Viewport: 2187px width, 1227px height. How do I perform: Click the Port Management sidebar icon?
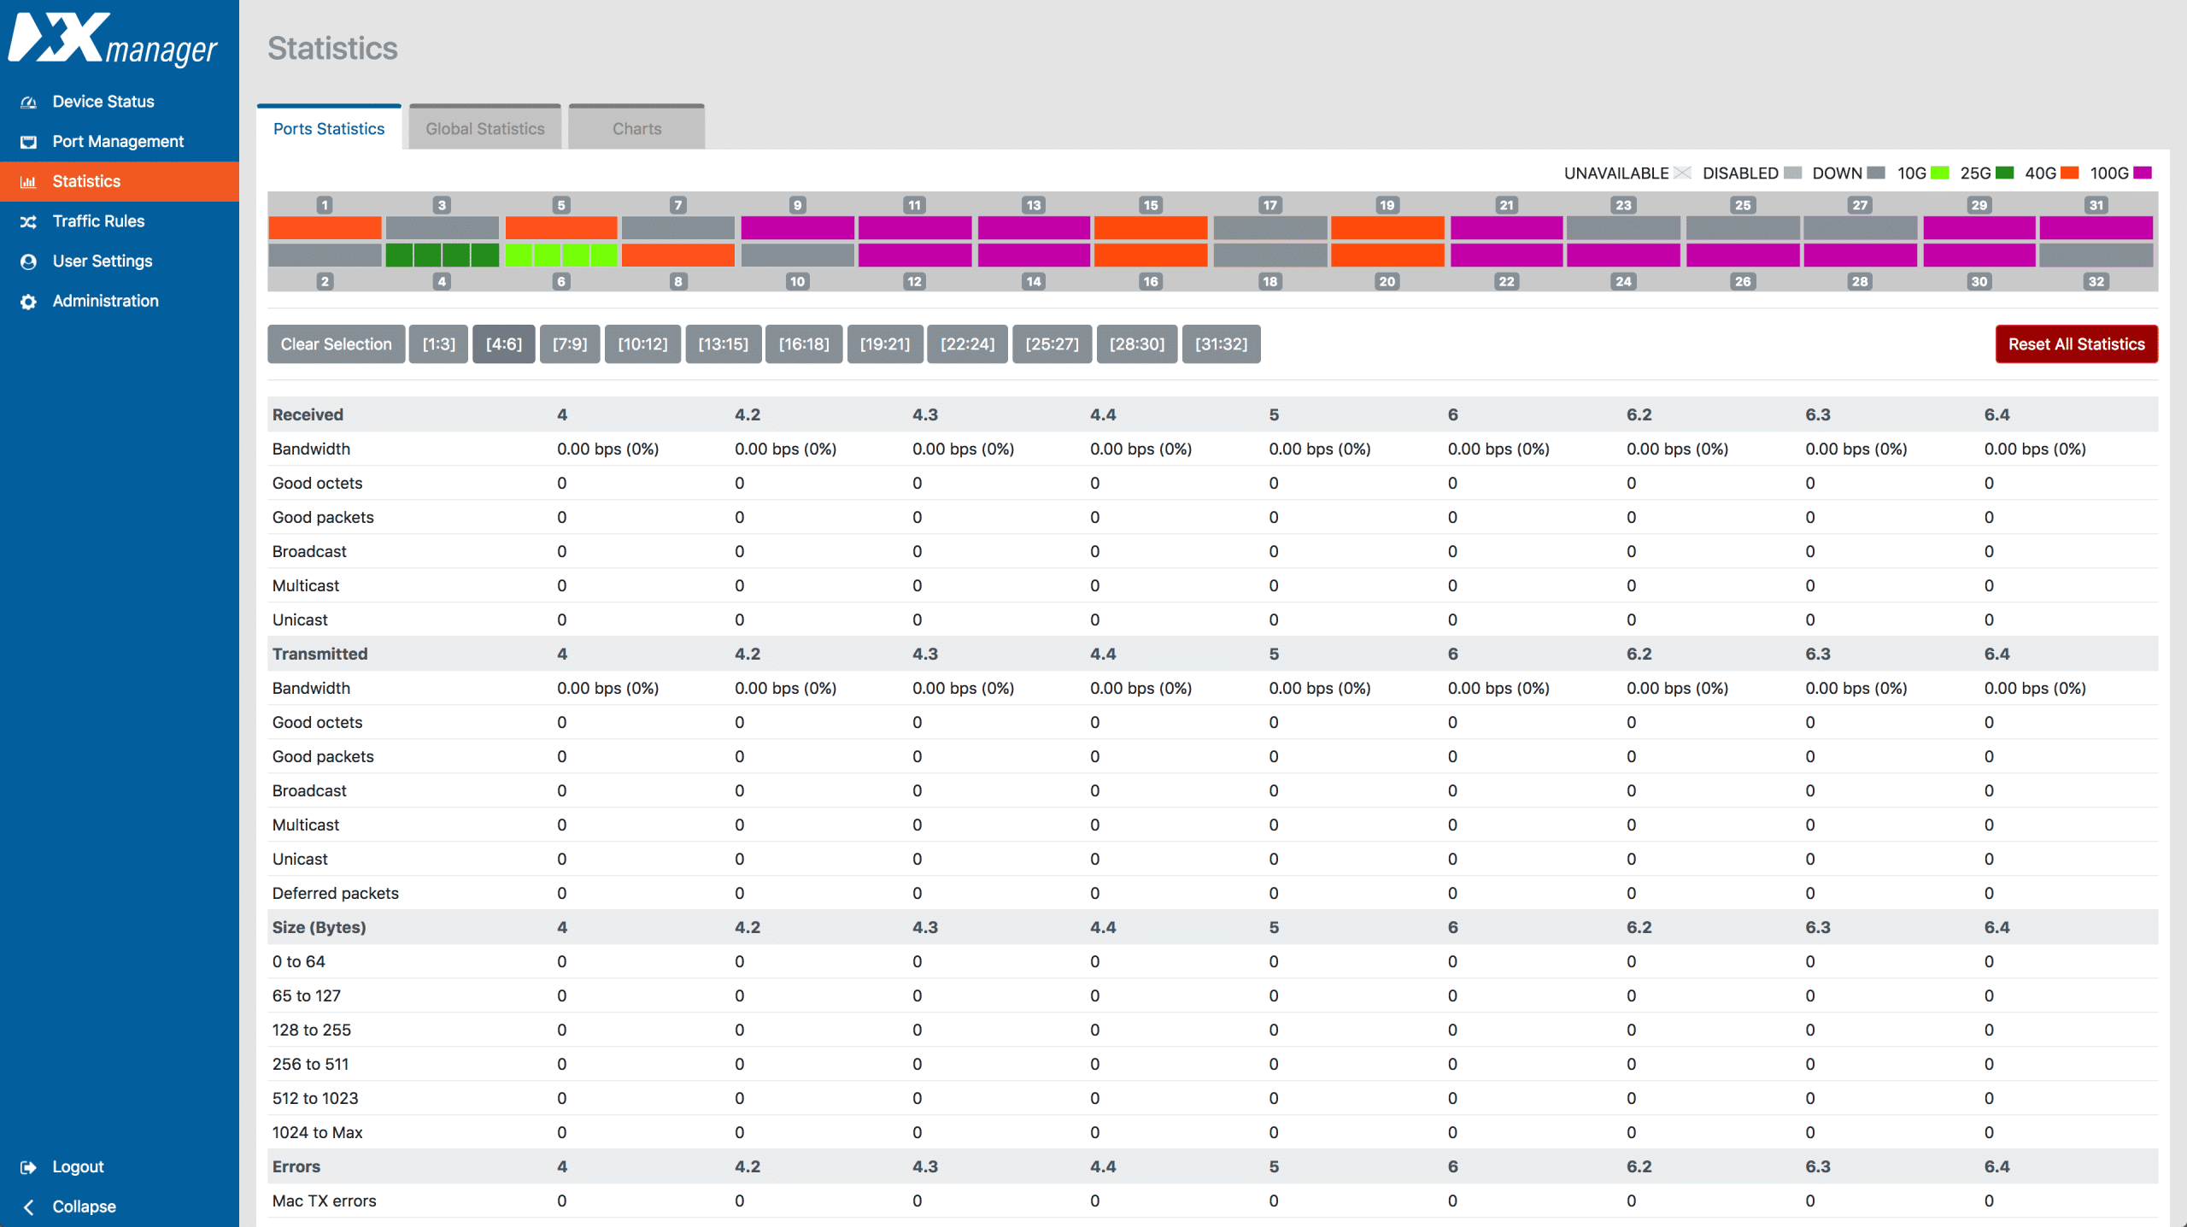(28, 142)
